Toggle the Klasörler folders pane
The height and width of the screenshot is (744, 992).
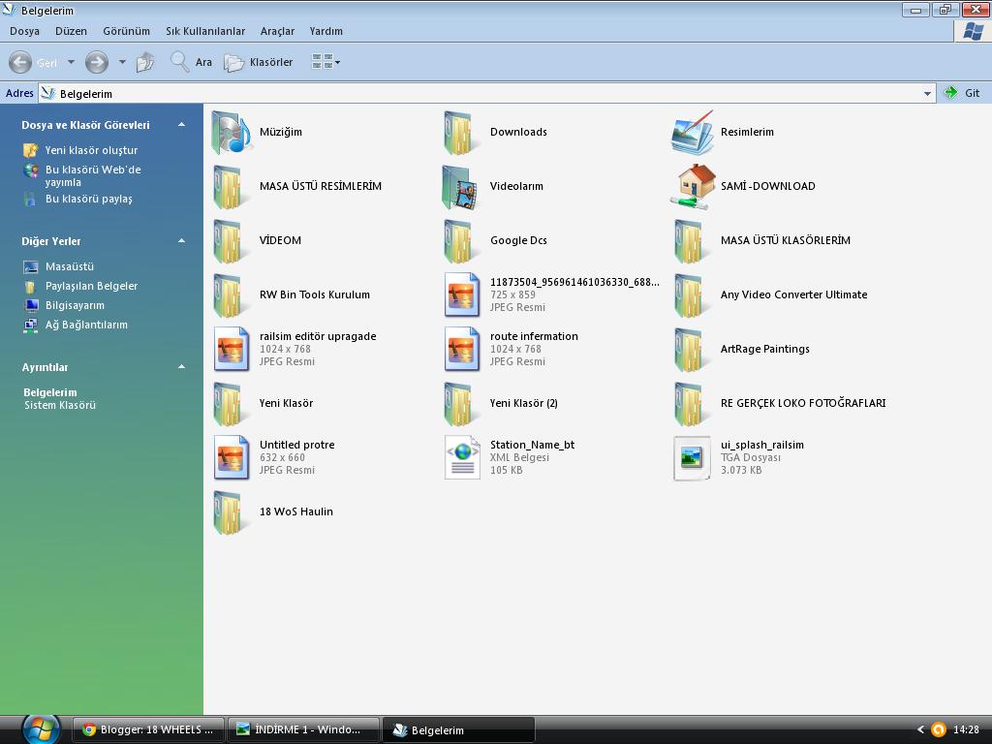tap(259, 62)
